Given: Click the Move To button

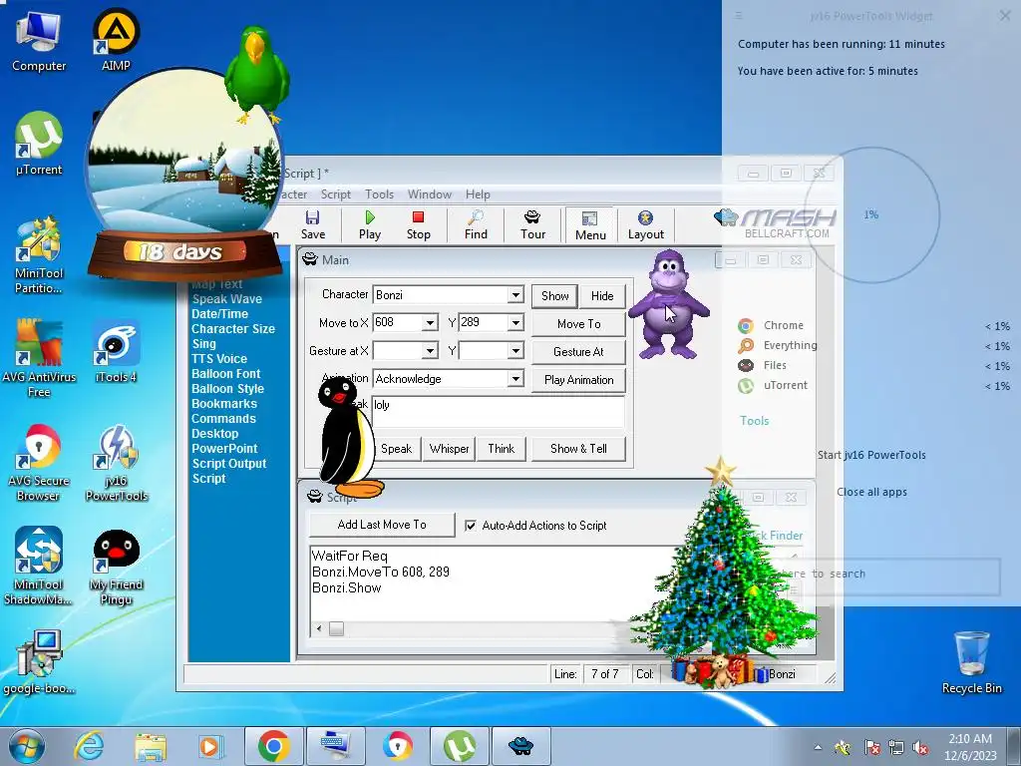Looking at the screenshot, I should 579,324.
